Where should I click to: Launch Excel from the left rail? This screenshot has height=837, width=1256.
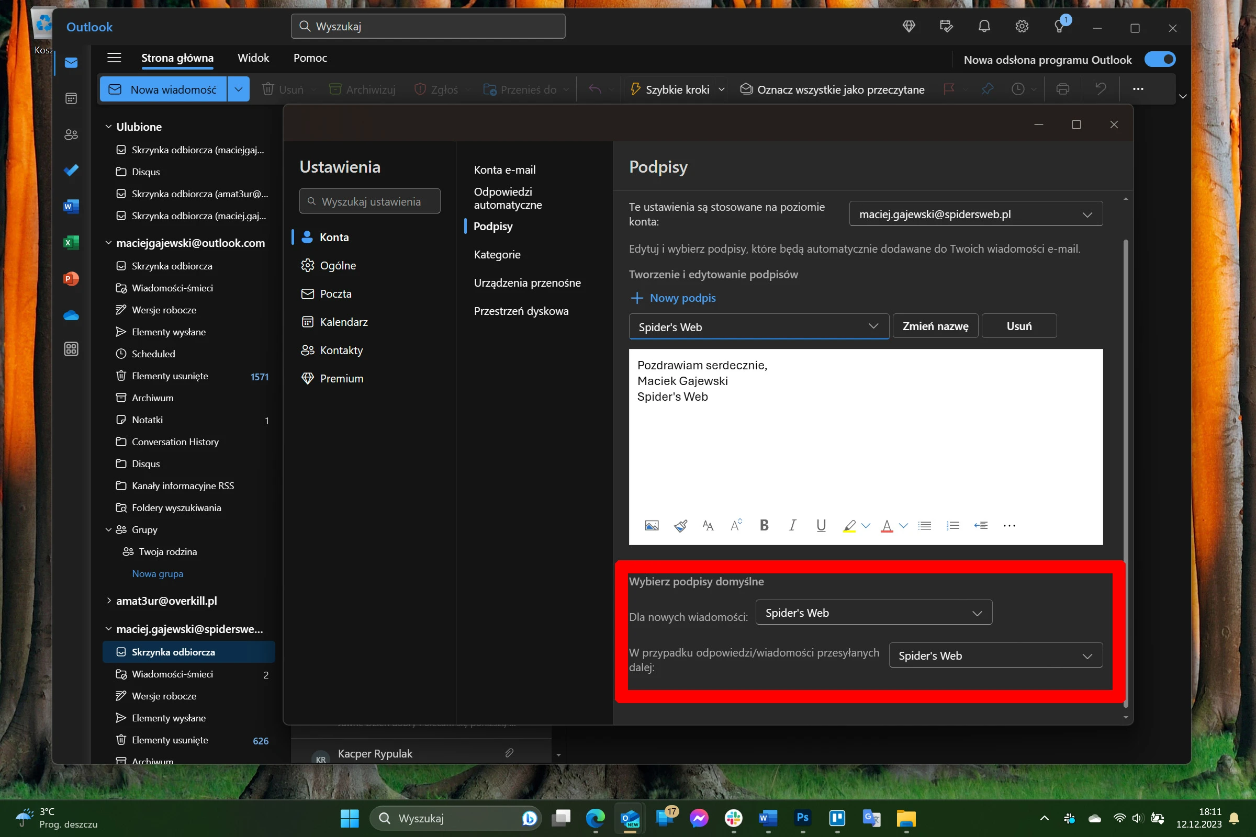[71, 242]
